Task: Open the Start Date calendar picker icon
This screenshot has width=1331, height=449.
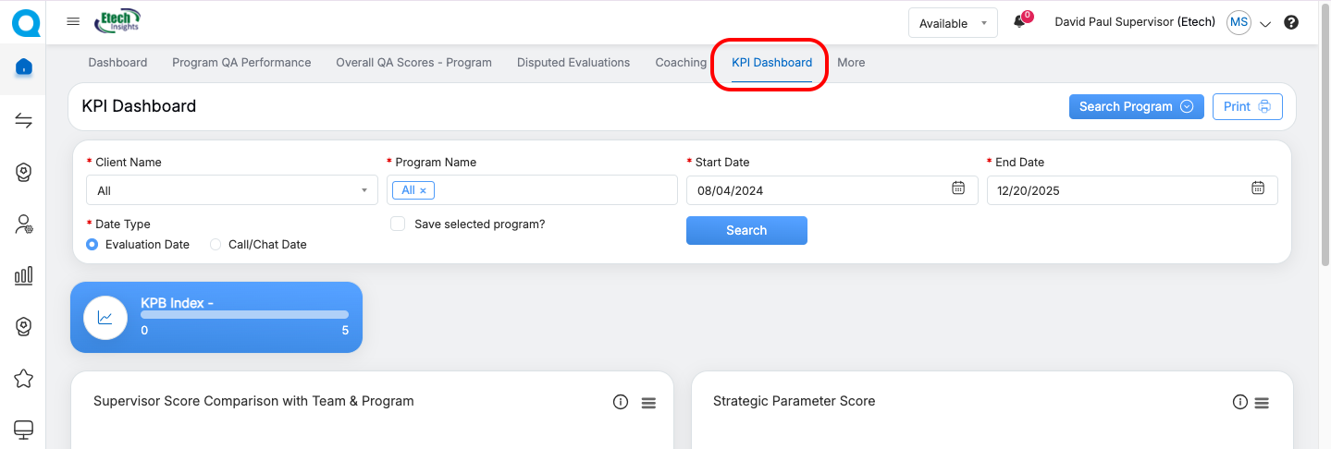Action: (x=958, y=188)
